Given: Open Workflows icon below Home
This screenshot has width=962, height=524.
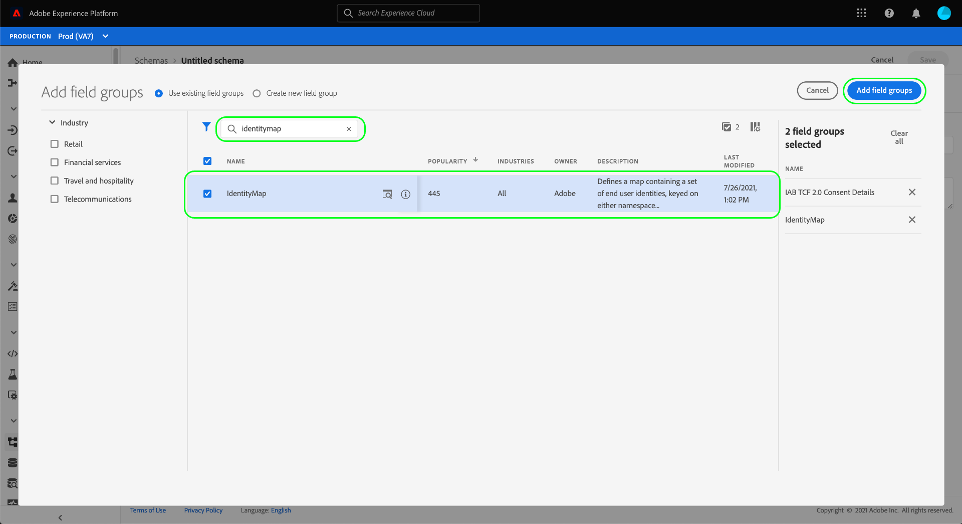Looking at the screenshot, I should tap(13, 82).
